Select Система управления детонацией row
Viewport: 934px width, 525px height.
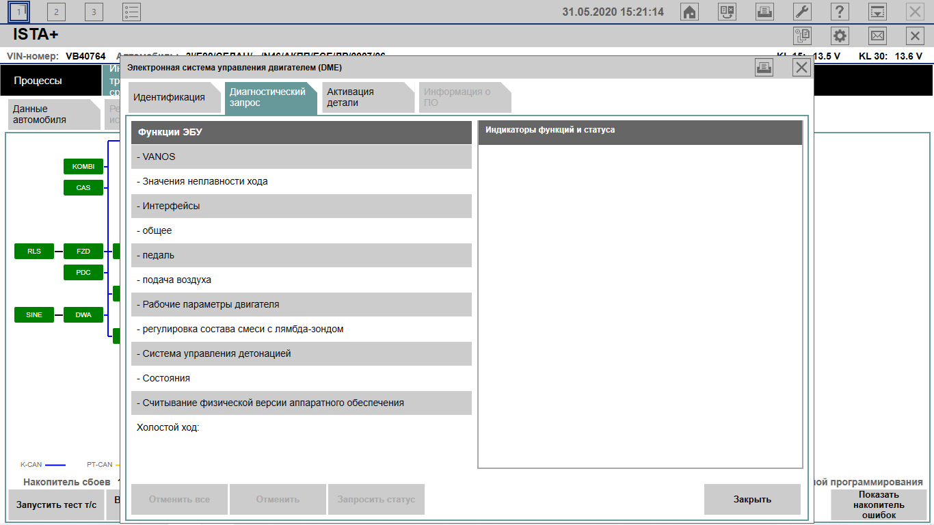coord(302,353)
